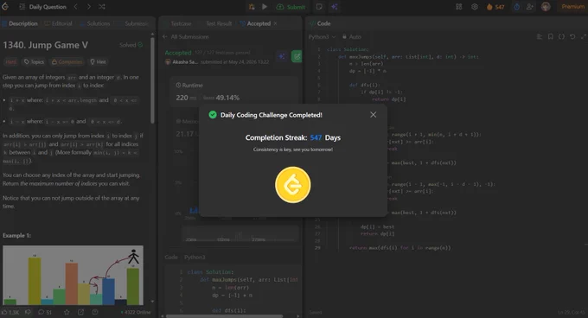This screenshot has height=318, width=588.
Task: Open the settings gear icon
Action: (x=475, y=7)
